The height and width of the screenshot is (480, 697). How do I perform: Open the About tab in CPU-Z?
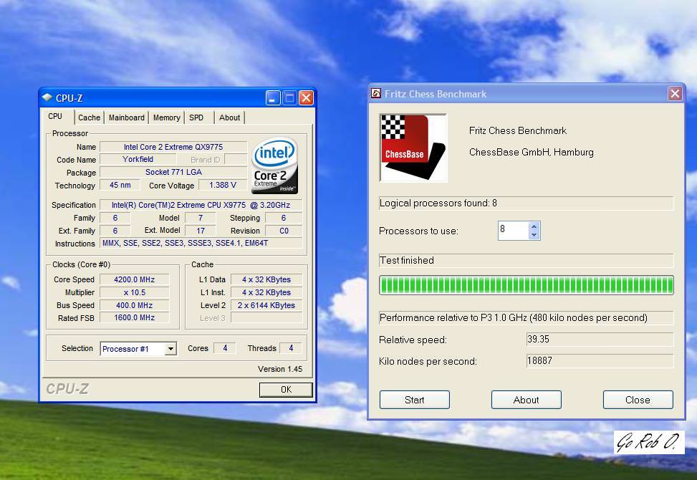229,117
